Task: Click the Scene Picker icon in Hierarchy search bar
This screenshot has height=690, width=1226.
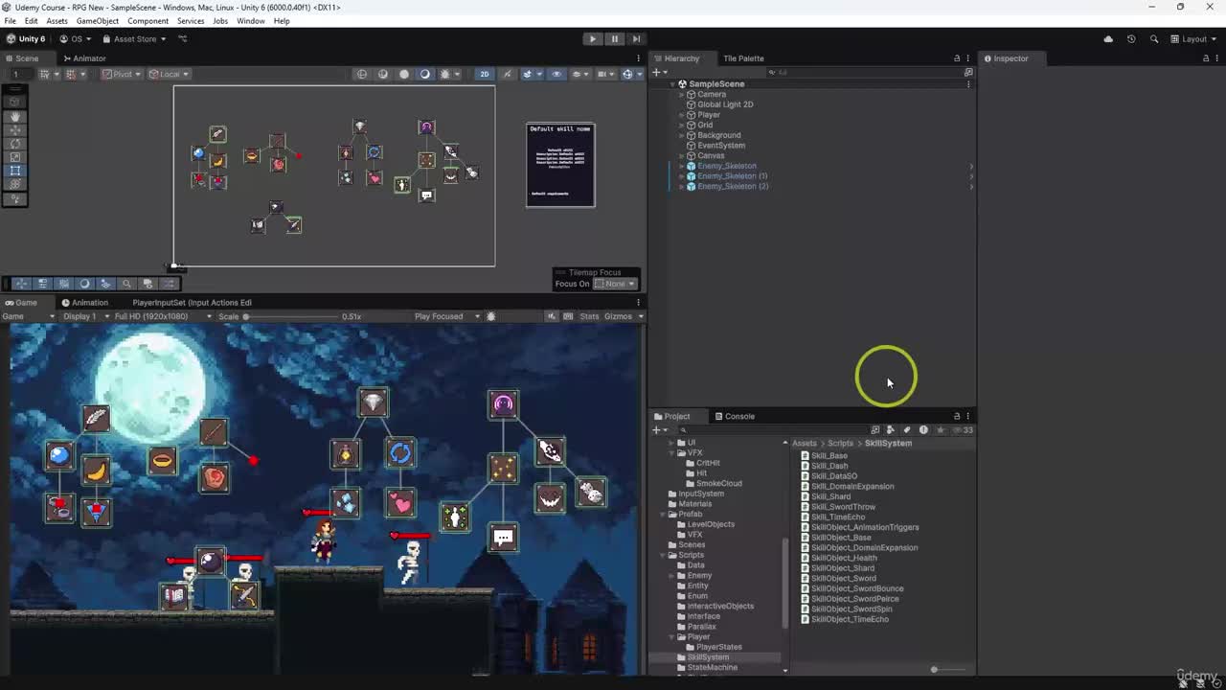Action: [x=968, y=73]
